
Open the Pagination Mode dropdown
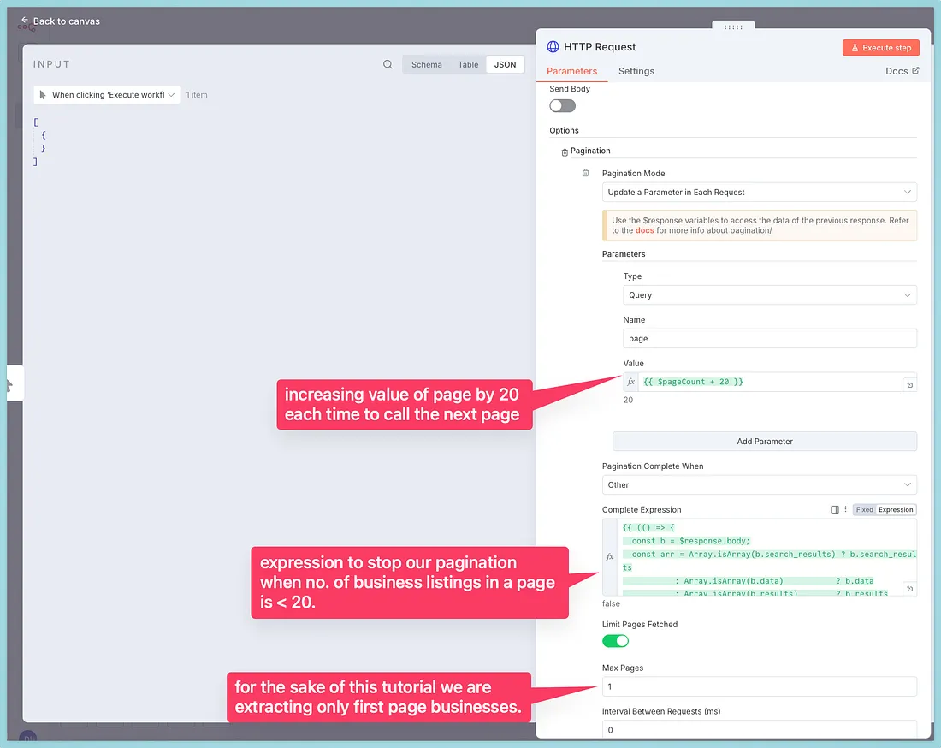tap(759, 193)
